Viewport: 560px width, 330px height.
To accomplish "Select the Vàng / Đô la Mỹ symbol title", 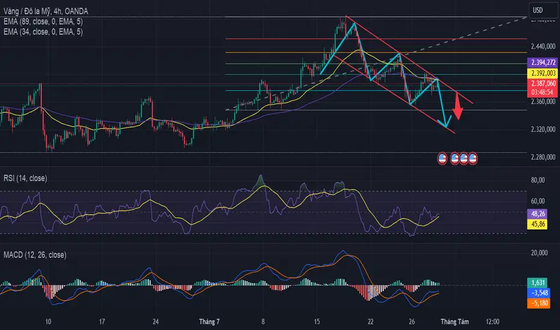I will pos(46,11).
